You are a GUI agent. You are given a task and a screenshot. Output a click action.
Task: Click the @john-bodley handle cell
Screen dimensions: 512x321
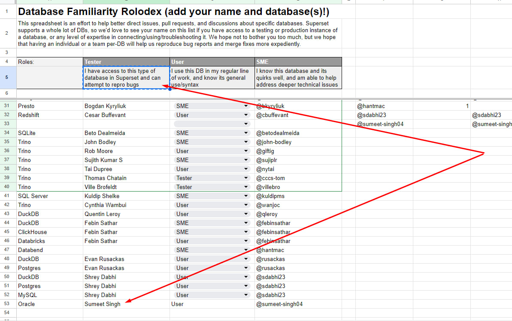tap(298, 142)
